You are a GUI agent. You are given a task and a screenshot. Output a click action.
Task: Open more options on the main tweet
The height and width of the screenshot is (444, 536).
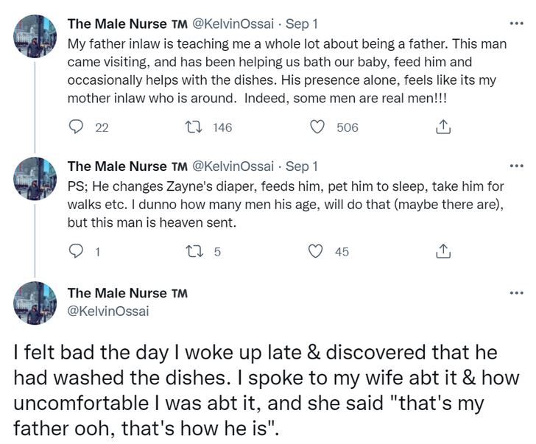click(x=516, y=293)
